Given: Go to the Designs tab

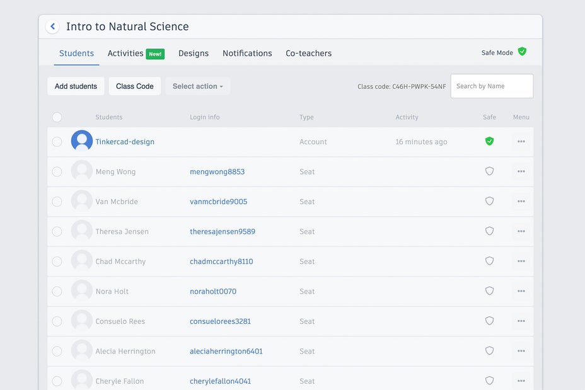Looking at the screenshot, I should tap(194, 54).
